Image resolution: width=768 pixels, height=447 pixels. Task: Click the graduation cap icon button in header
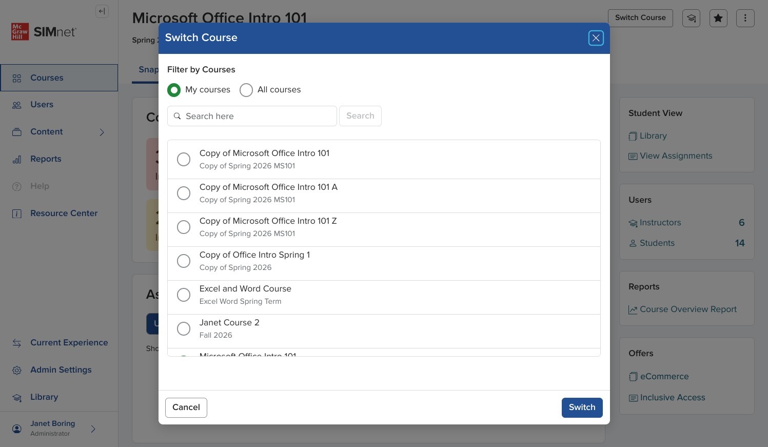coord(691,18)
